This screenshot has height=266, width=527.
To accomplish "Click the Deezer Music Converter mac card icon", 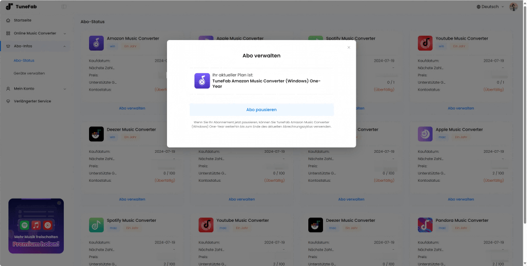I will tap(316, 225).
